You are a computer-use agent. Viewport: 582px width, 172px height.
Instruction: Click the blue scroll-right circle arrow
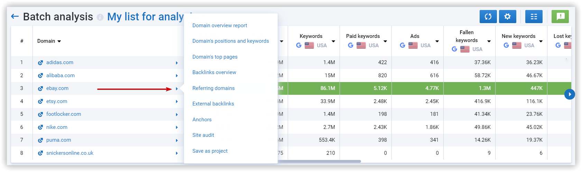pos(570,94)
